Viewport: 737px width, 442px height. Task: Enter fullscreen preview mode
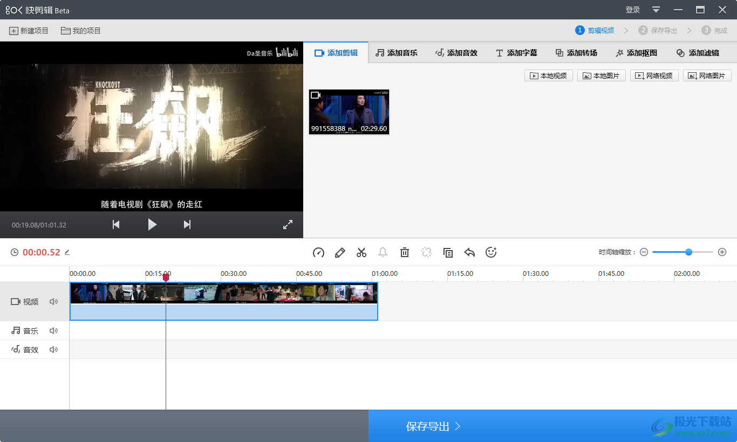click(x=288, y=225)
